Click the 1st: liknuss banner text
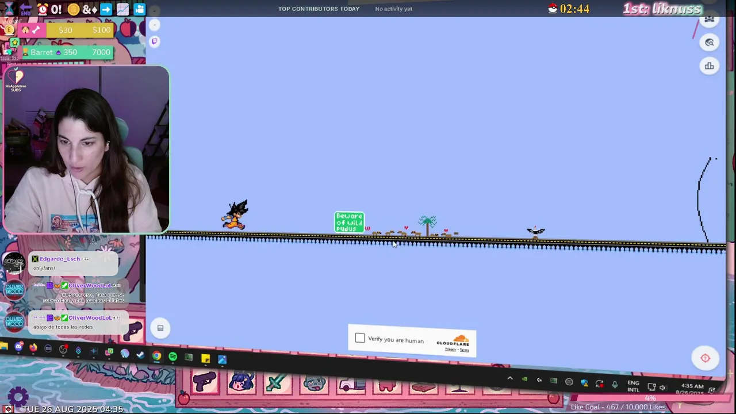The height and width of the screenshot is (414, 736). tap(662, 9)
